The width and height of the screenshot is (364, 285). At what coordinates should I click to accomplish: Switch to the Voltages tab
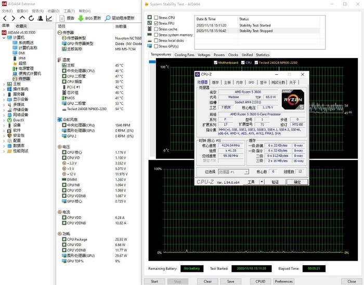pos(204,55)
